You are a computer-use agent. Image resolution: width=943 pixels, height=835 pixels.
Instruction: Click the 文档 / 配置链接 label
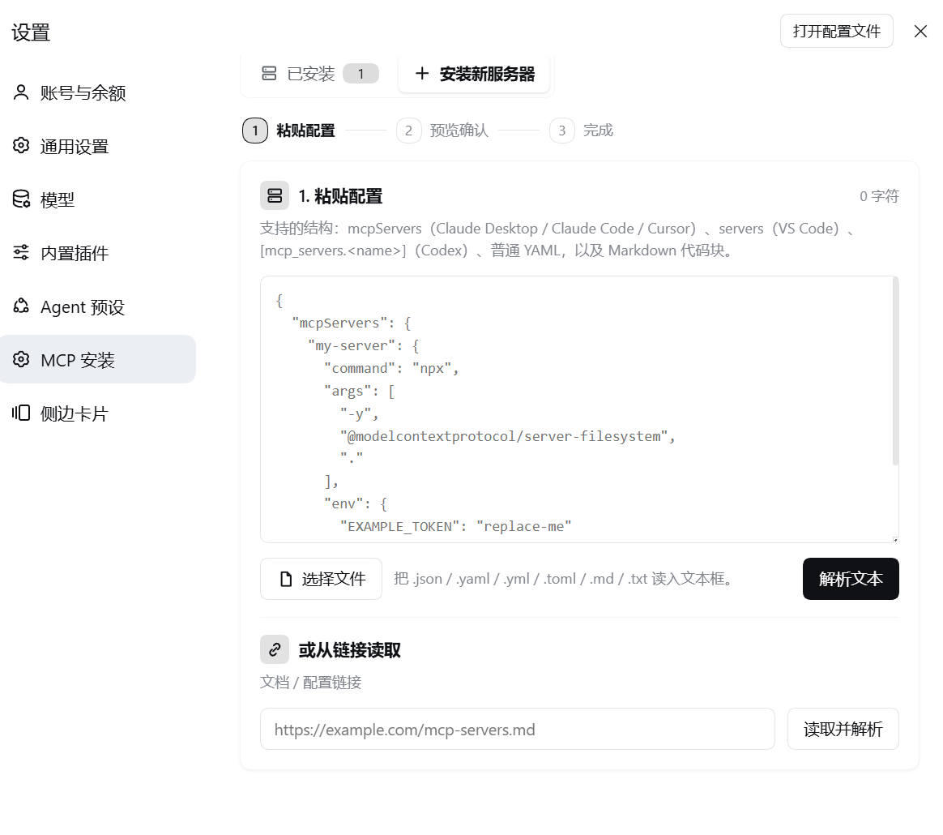click(x=311, y=682)
